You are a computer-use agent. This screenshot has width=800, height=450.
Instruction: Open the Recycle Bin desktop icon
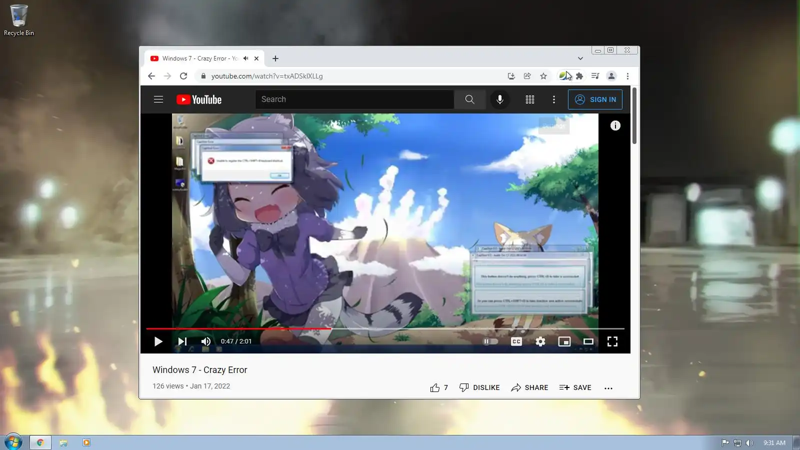coord(19,20)
